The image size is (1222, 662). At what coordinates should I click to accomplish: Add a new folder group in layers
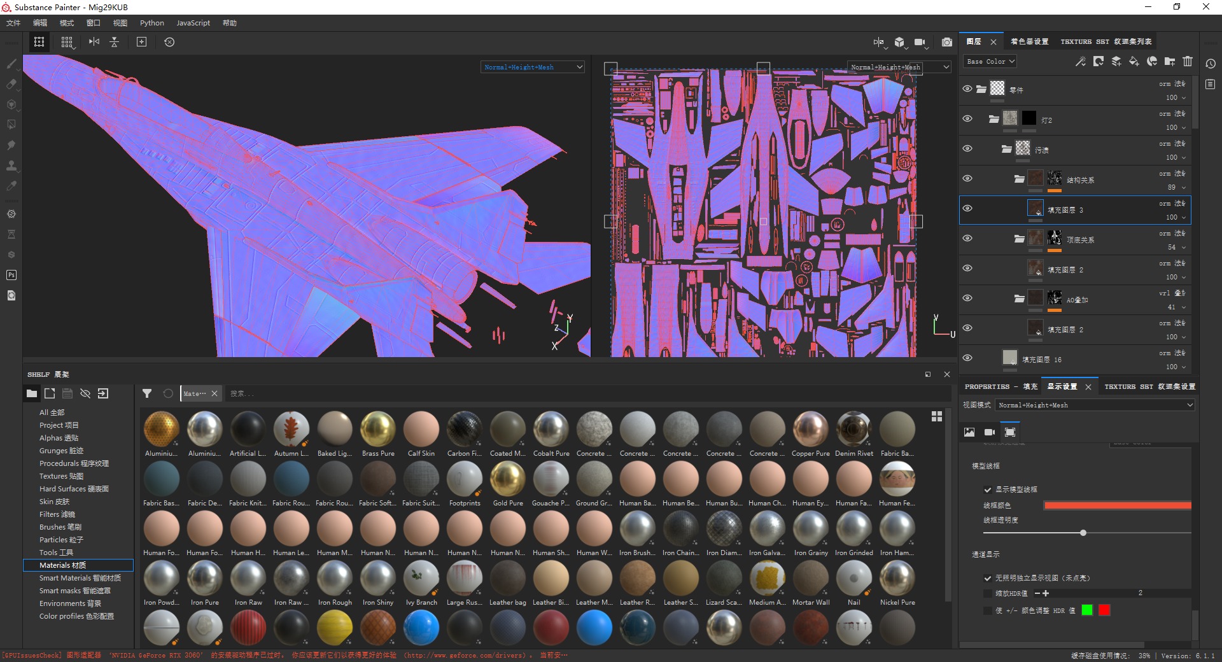(x=1170, y=61)
